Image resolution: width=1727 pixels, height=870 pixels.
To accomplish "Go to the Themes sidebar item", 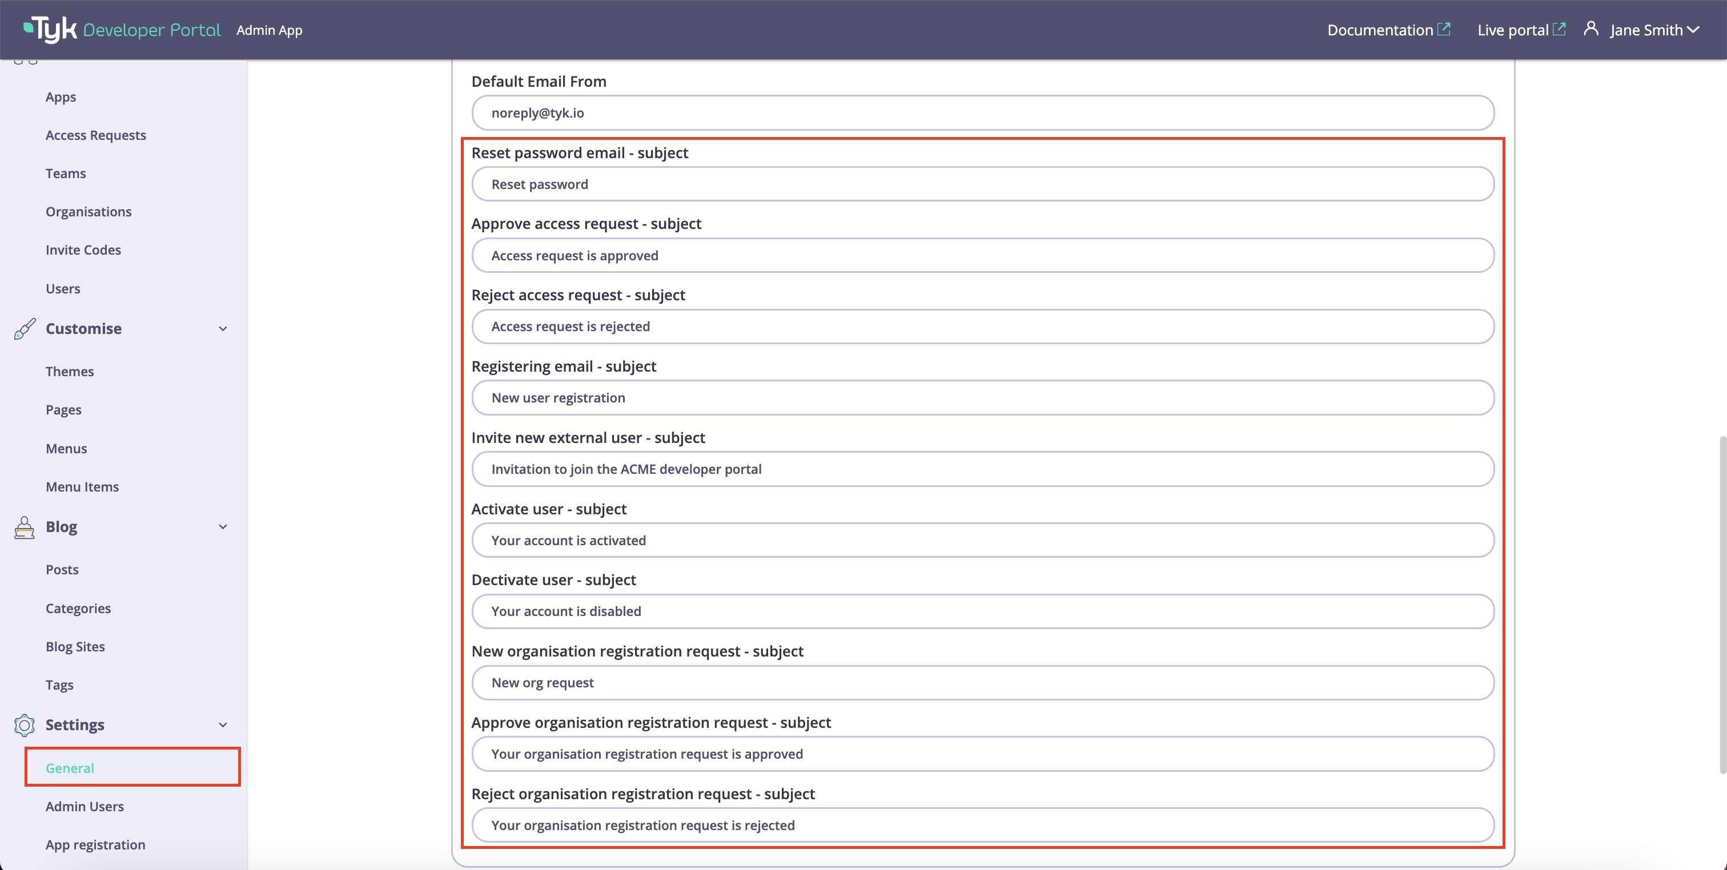I will click(70, 371).
